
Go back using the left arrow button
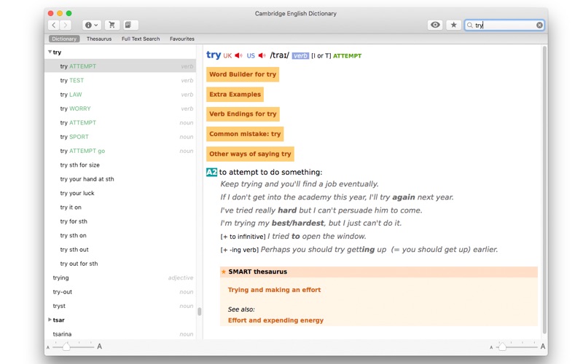(54, 25)
